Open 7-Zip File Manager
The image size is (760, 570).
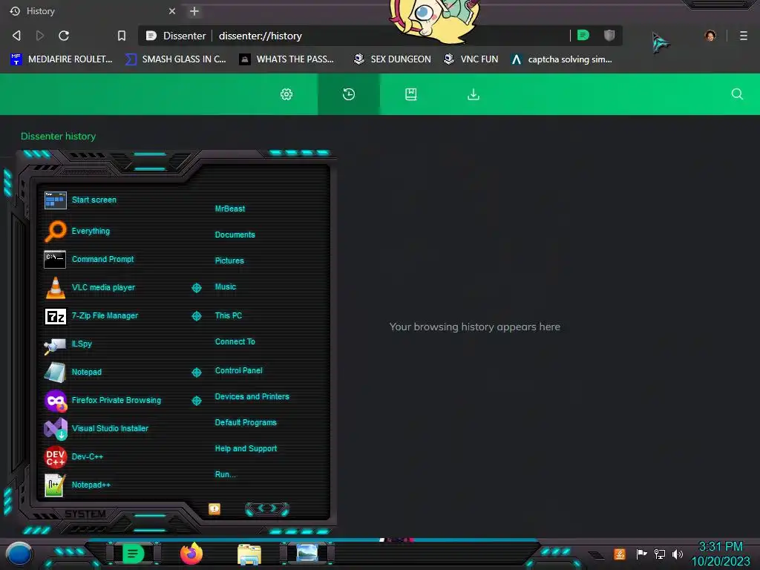click(91, 316)
